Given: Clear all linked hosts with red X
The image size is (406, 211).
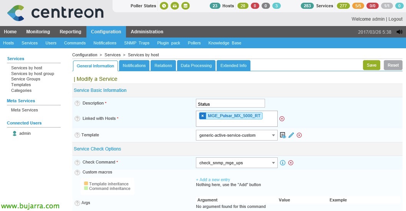Looking at the screenshot, I should click(282, 119).
